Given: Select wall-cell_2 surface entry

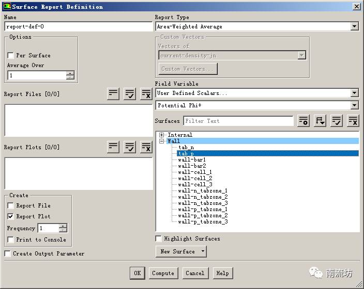Looking at the screenshot, I should tap(195, 178).
